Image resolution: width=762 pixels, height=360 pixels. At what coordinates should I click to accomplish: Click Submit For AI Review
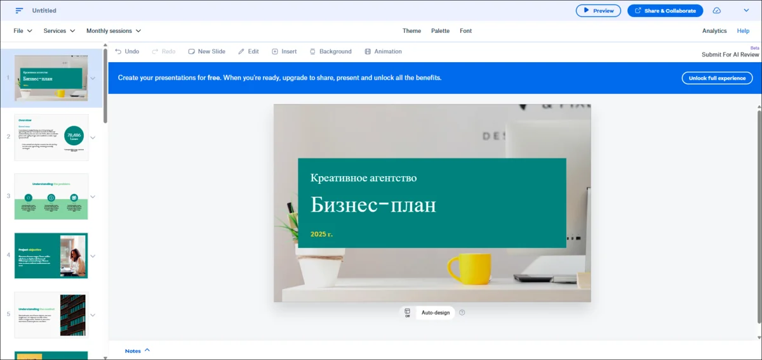tap(730, 55)
